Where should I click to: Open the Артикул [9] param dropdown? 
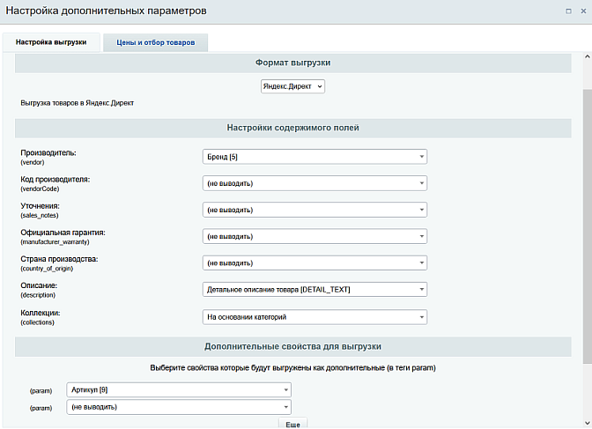coord(179,389)
